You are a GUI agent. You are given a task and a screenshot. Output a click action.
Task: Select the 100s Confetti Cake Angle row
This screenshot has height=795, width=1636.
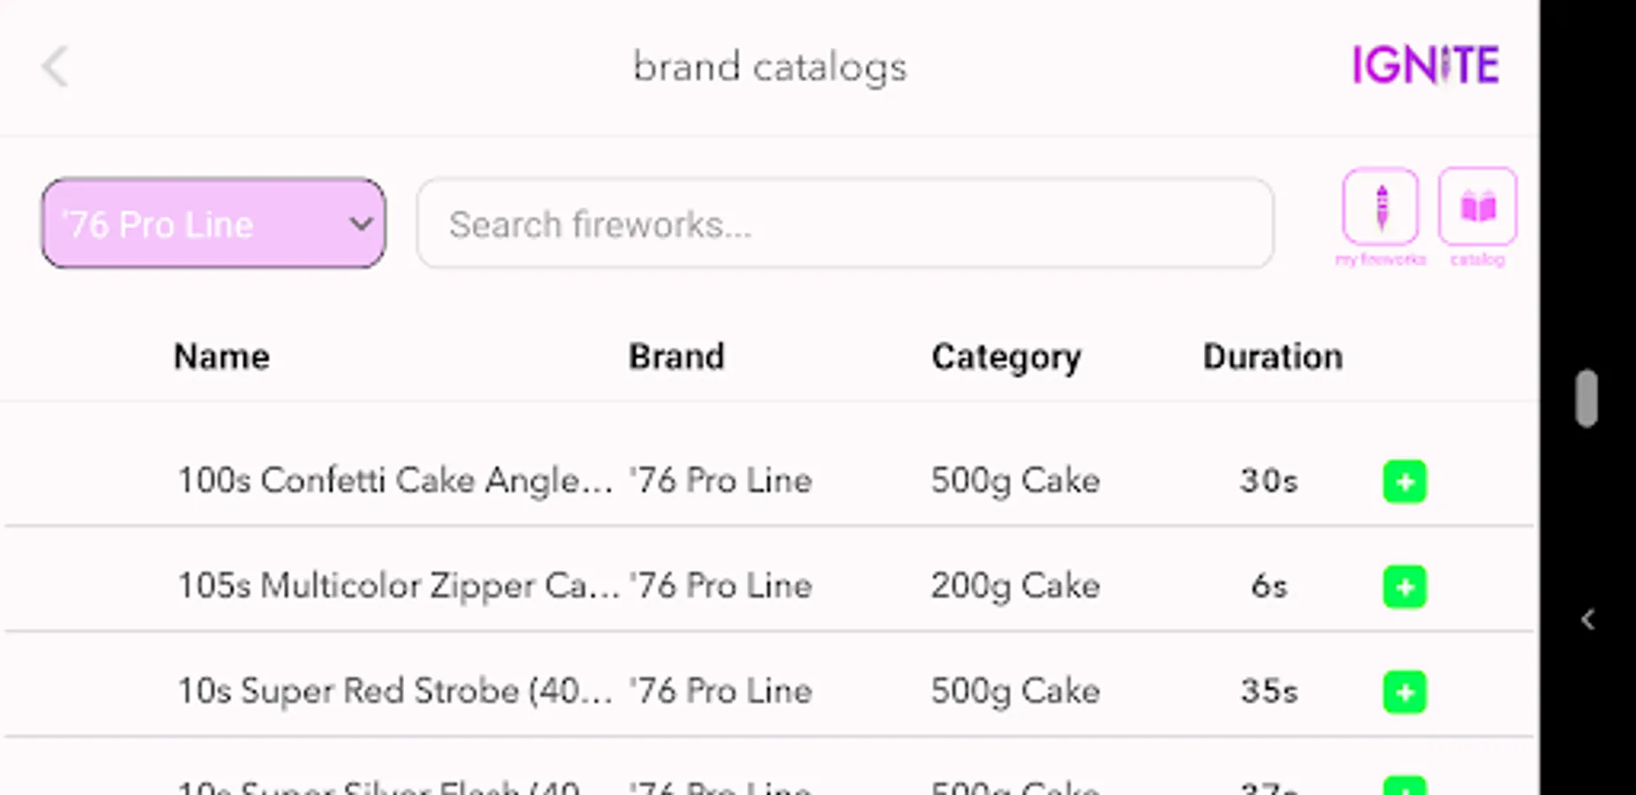coord(394,481)
